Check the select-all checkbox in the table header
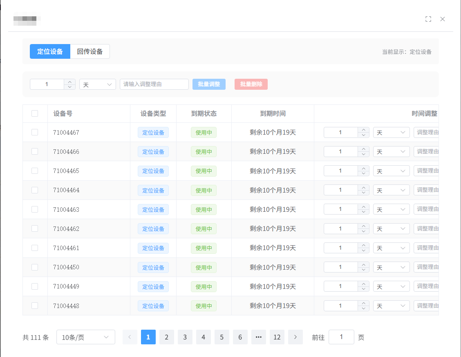The height and width of the screenshot is (357, 461). [x=35, y=113]
